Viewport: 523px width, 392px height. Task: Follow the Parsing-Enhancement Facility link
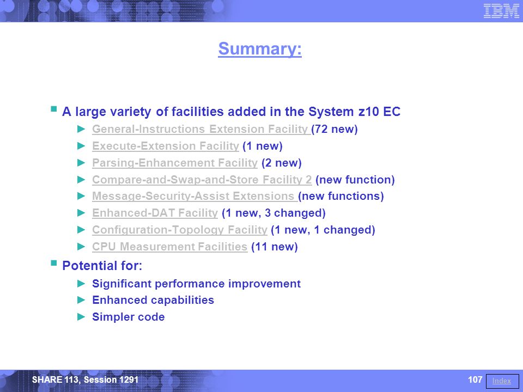tap(175, 163)
